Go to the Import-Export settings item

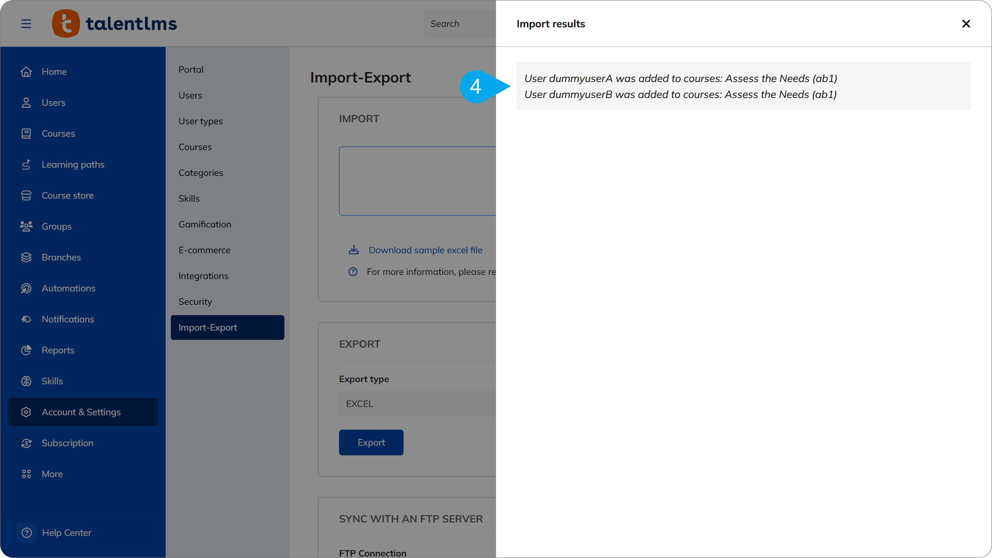(228, 328)
